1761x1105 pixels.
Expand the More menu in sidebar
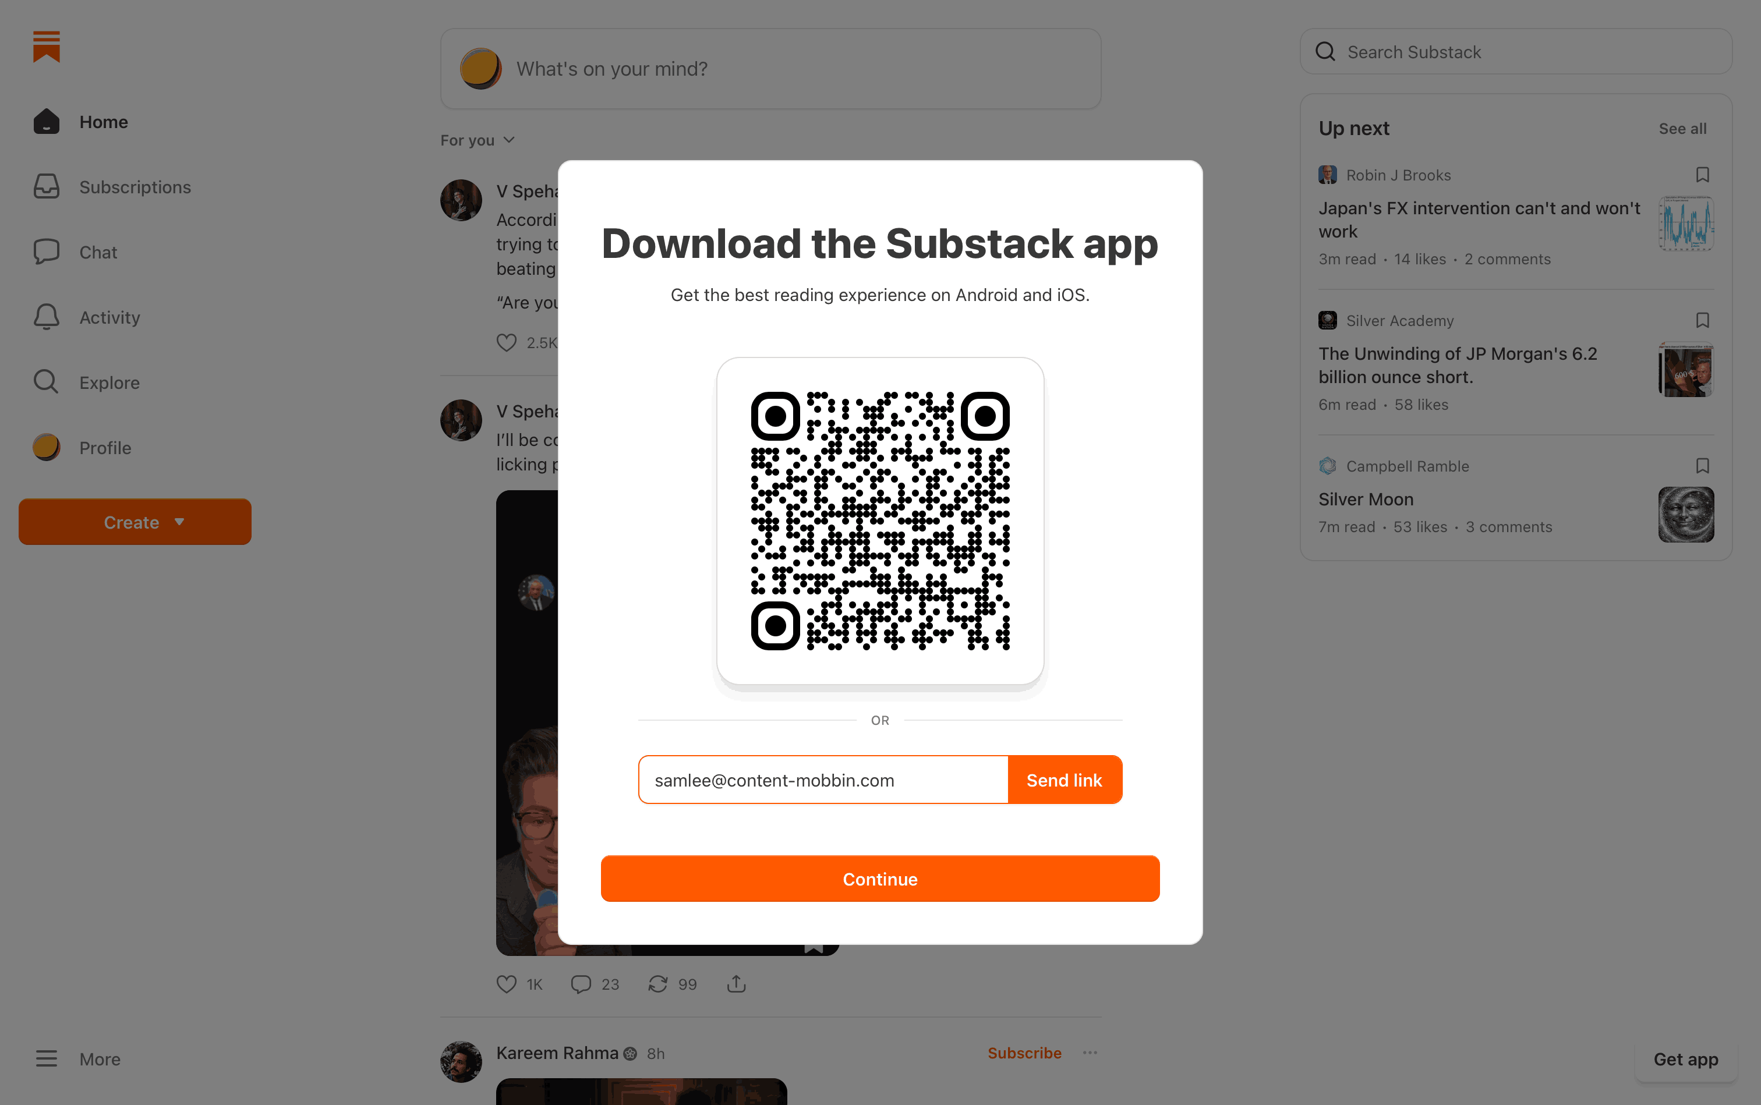tap(78, 1059)
